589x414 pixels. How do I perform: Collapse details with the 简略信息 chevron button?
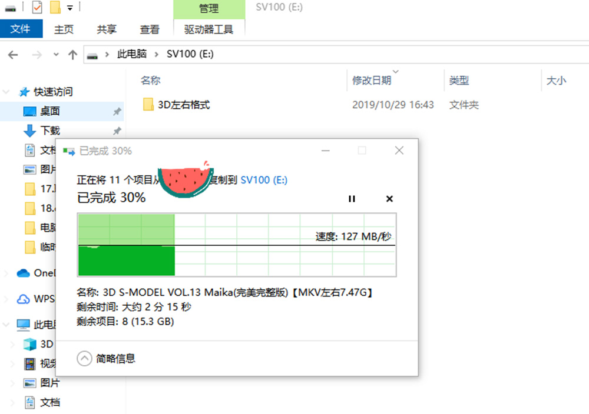point(84,359)
